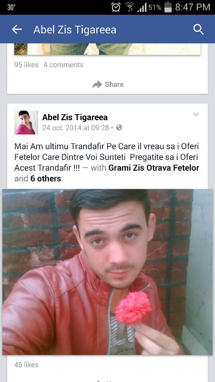Tap the Wi-Fi status icon
215x382 pixels.
pos(130,7)
